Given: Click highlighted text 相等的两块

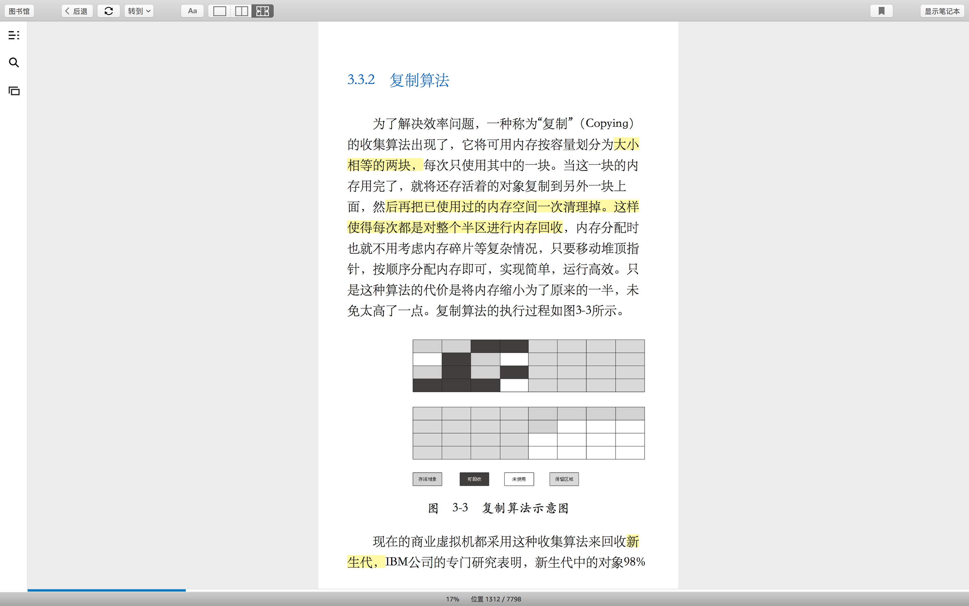Looking at the screenshot, I should (379, 165).
